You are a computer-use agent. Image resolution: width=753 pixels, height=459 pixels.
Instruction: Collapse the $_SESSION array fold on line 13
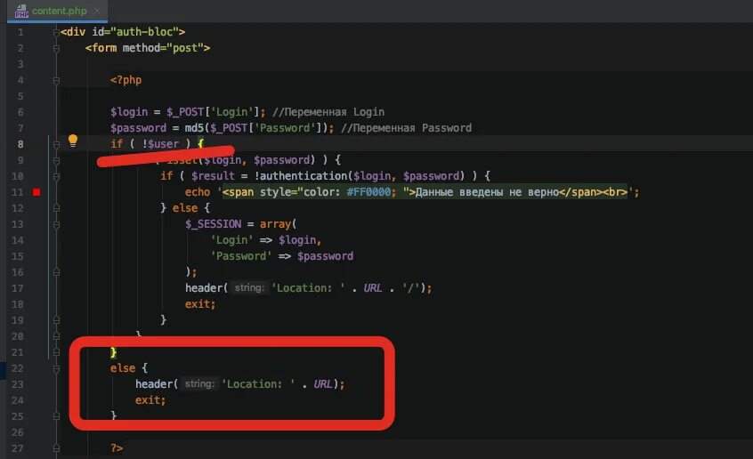pos(56,224)
